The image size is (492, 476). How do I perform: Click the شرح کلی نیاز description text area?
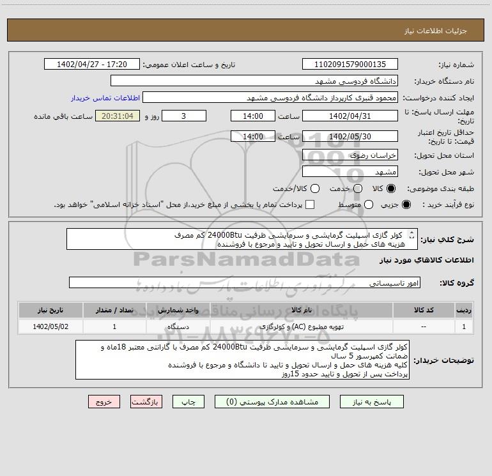[x=242, y=239]
